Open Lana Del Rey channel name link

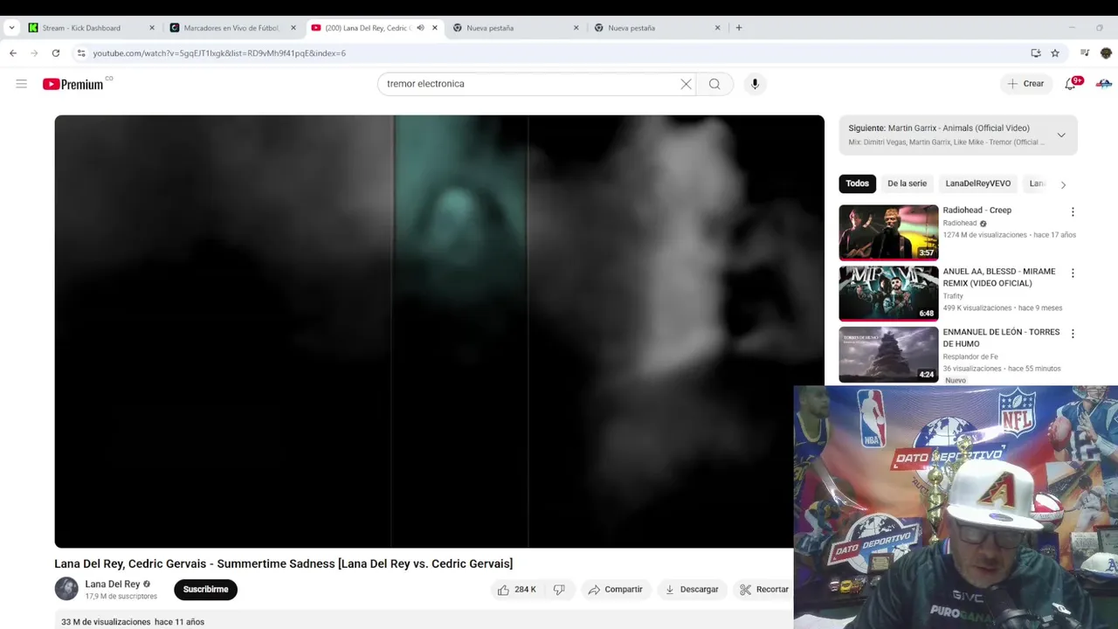[113, 584]
